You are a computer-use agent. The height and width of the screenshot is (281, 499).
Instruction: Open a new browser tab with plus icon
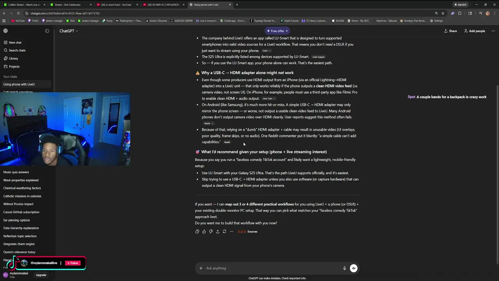[237, 5]
